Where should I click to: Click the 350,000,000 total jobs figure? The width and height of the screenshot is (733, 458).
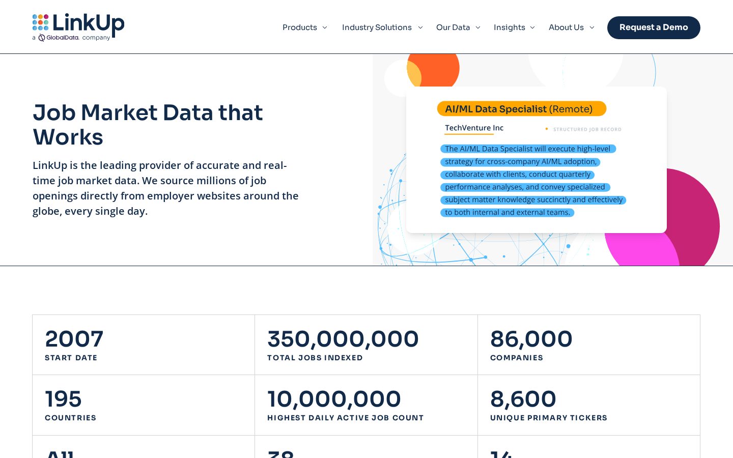343,339
